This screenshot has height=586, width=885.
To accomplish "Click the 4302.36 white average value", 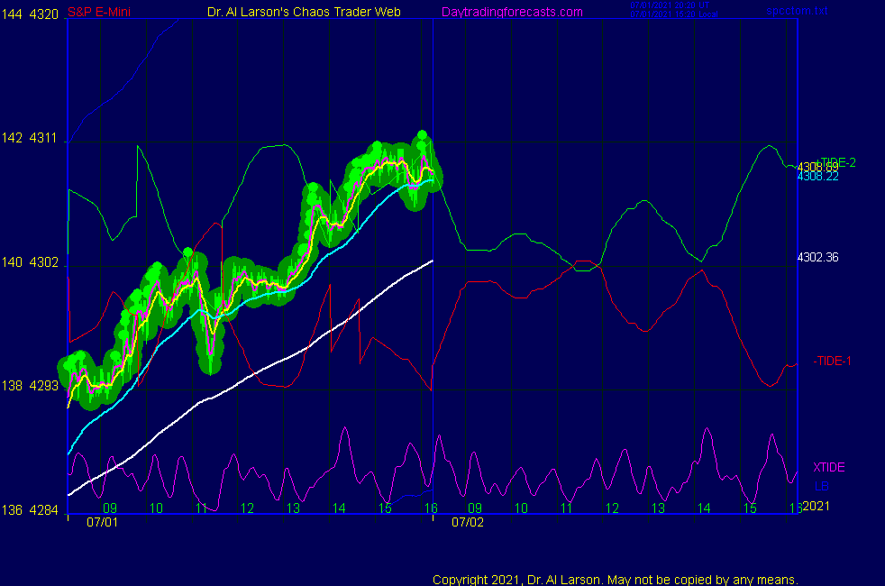I will (x=817, y=258).
